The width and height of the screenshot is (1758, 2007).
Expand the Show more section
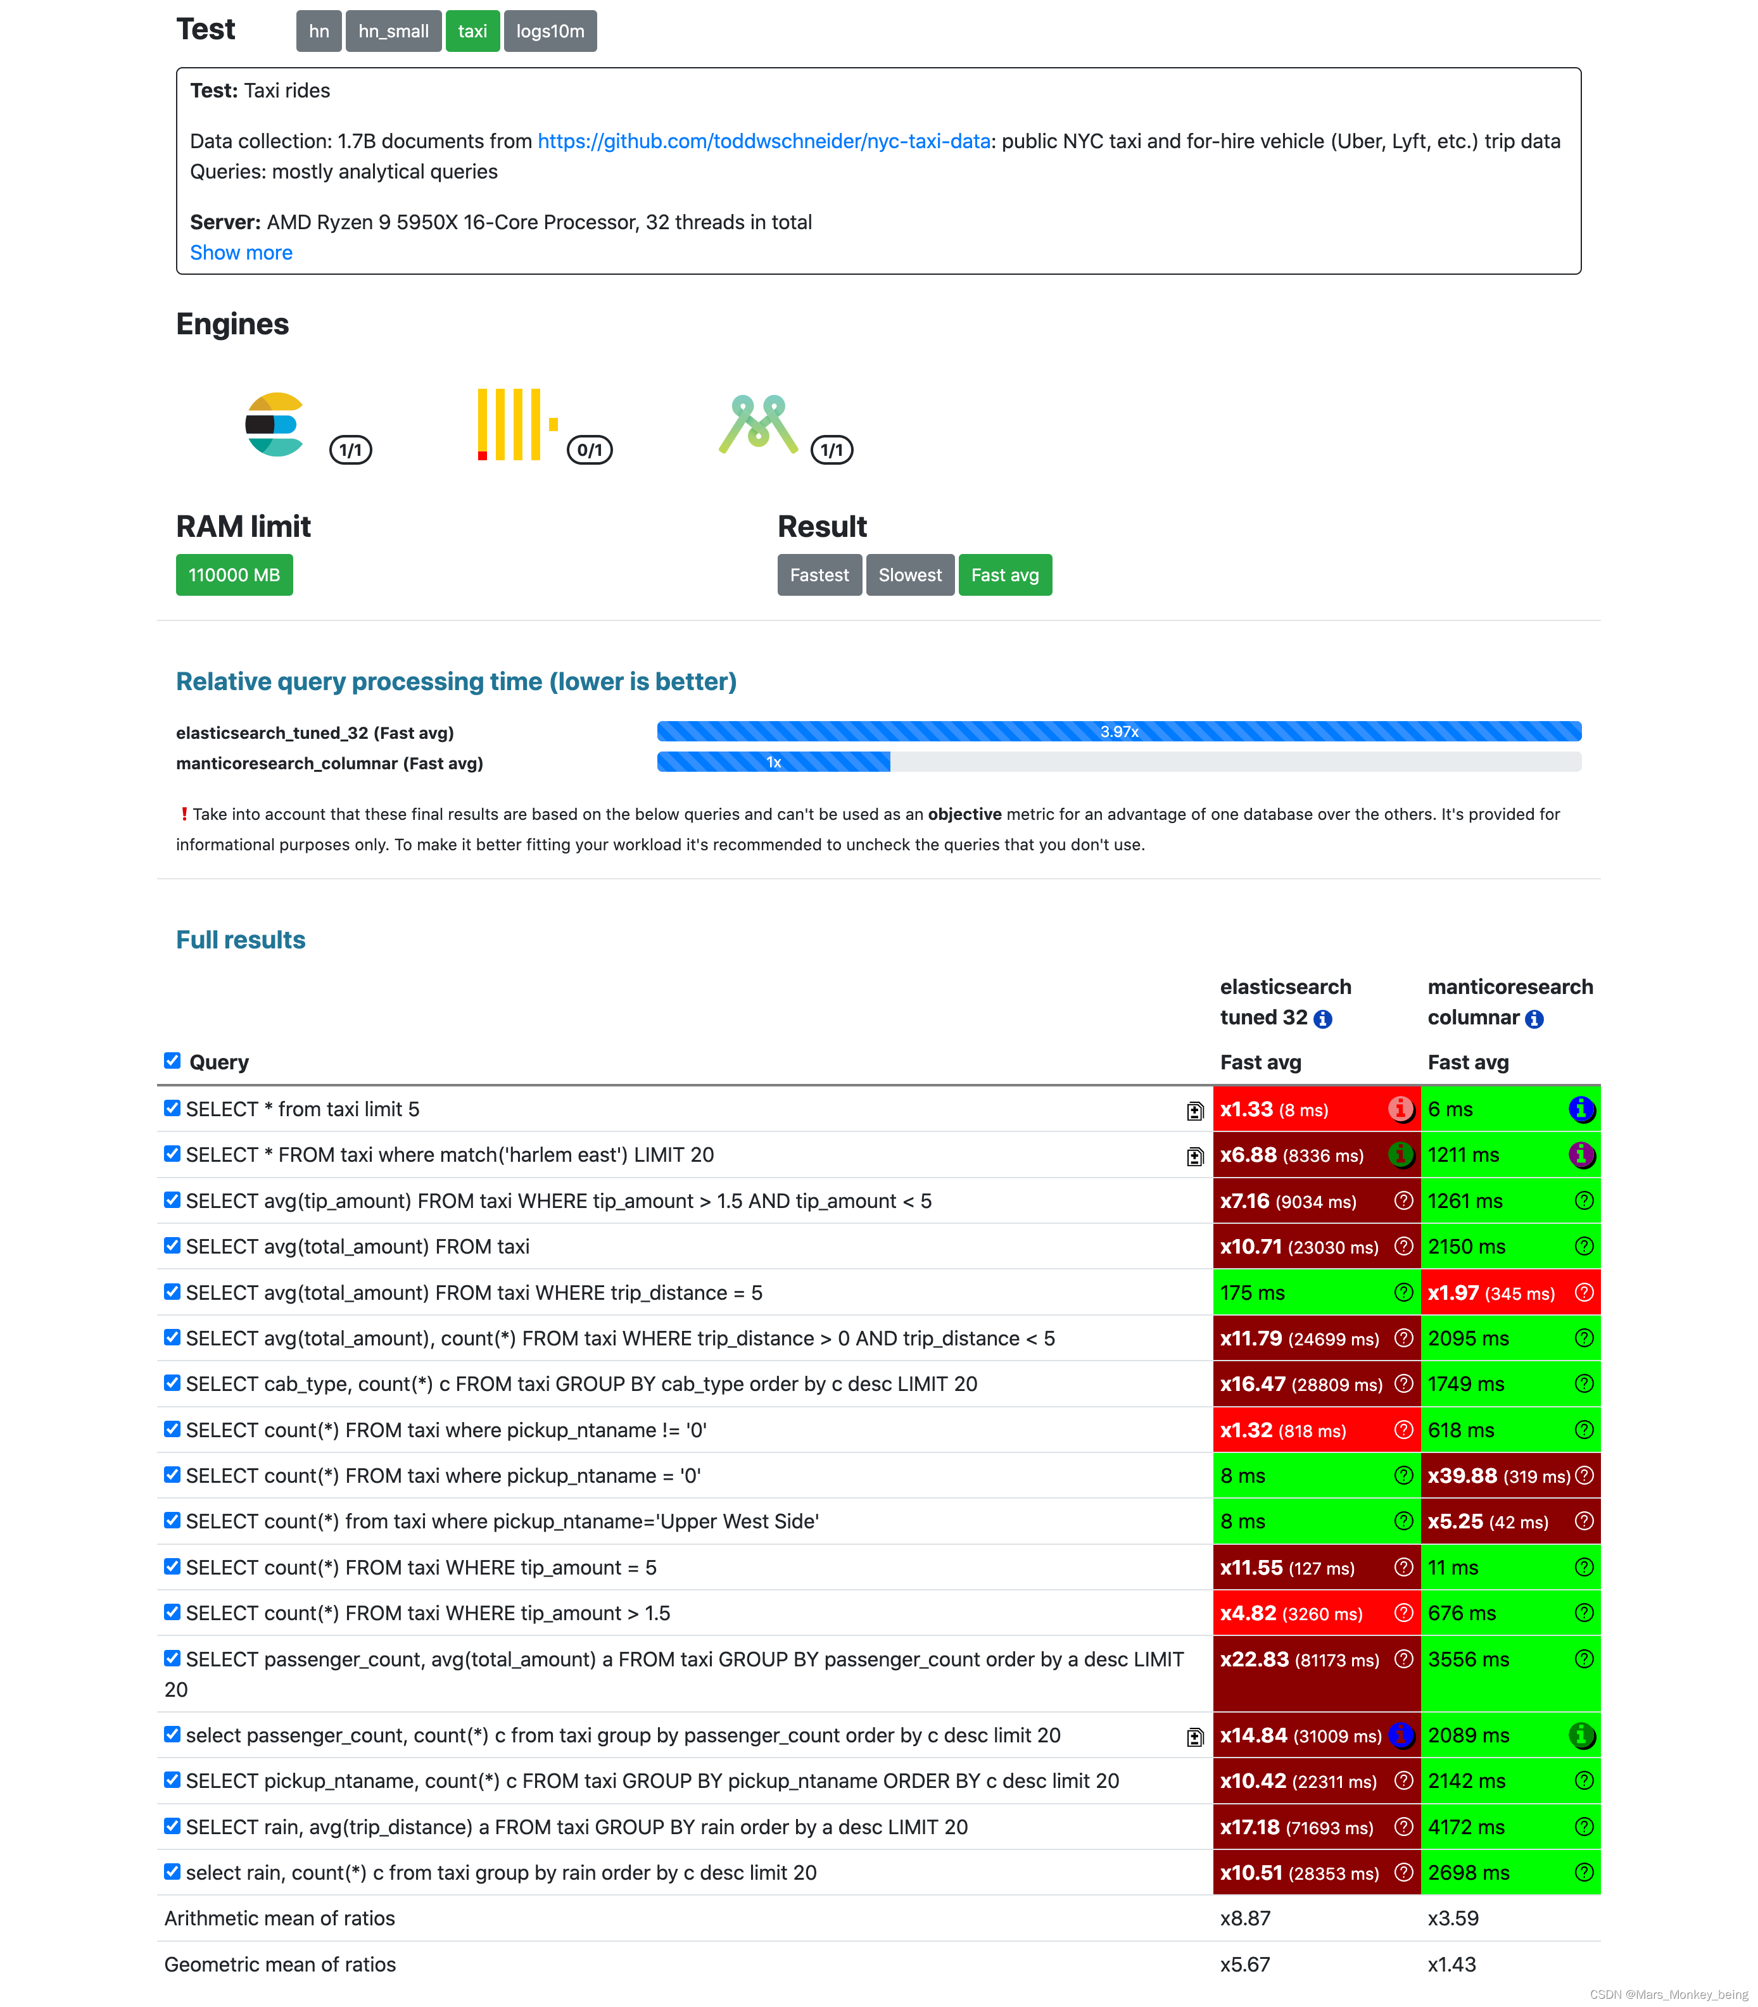tap(241, 253)
